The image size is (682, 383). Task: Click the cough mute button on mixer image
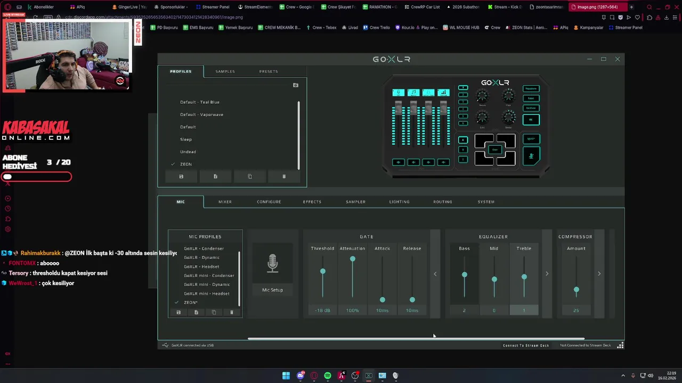pyautogui.click(x=531, y=156)
